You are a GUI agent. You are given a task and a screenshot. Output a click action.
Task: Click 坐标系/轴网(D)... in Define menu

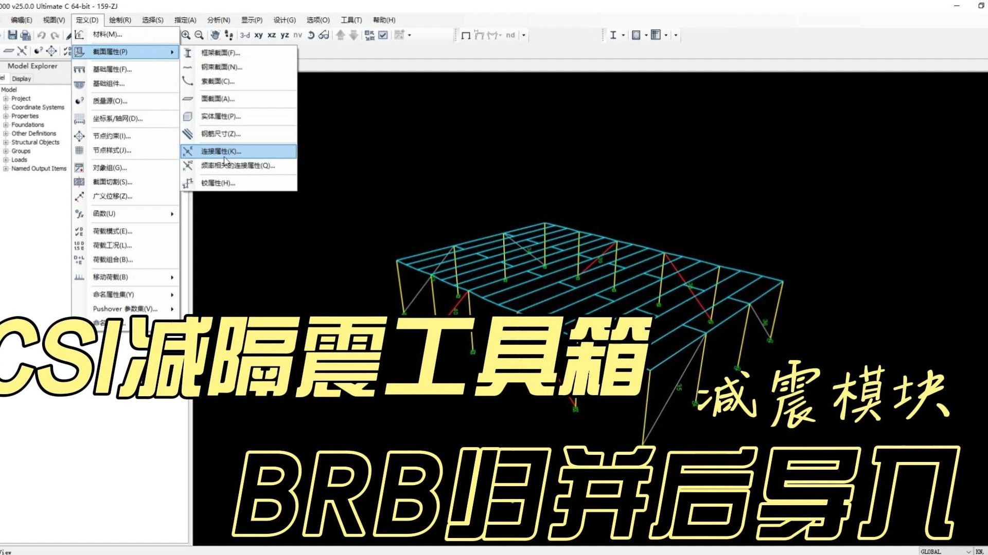pyautogui.click(x=126, y=119)
